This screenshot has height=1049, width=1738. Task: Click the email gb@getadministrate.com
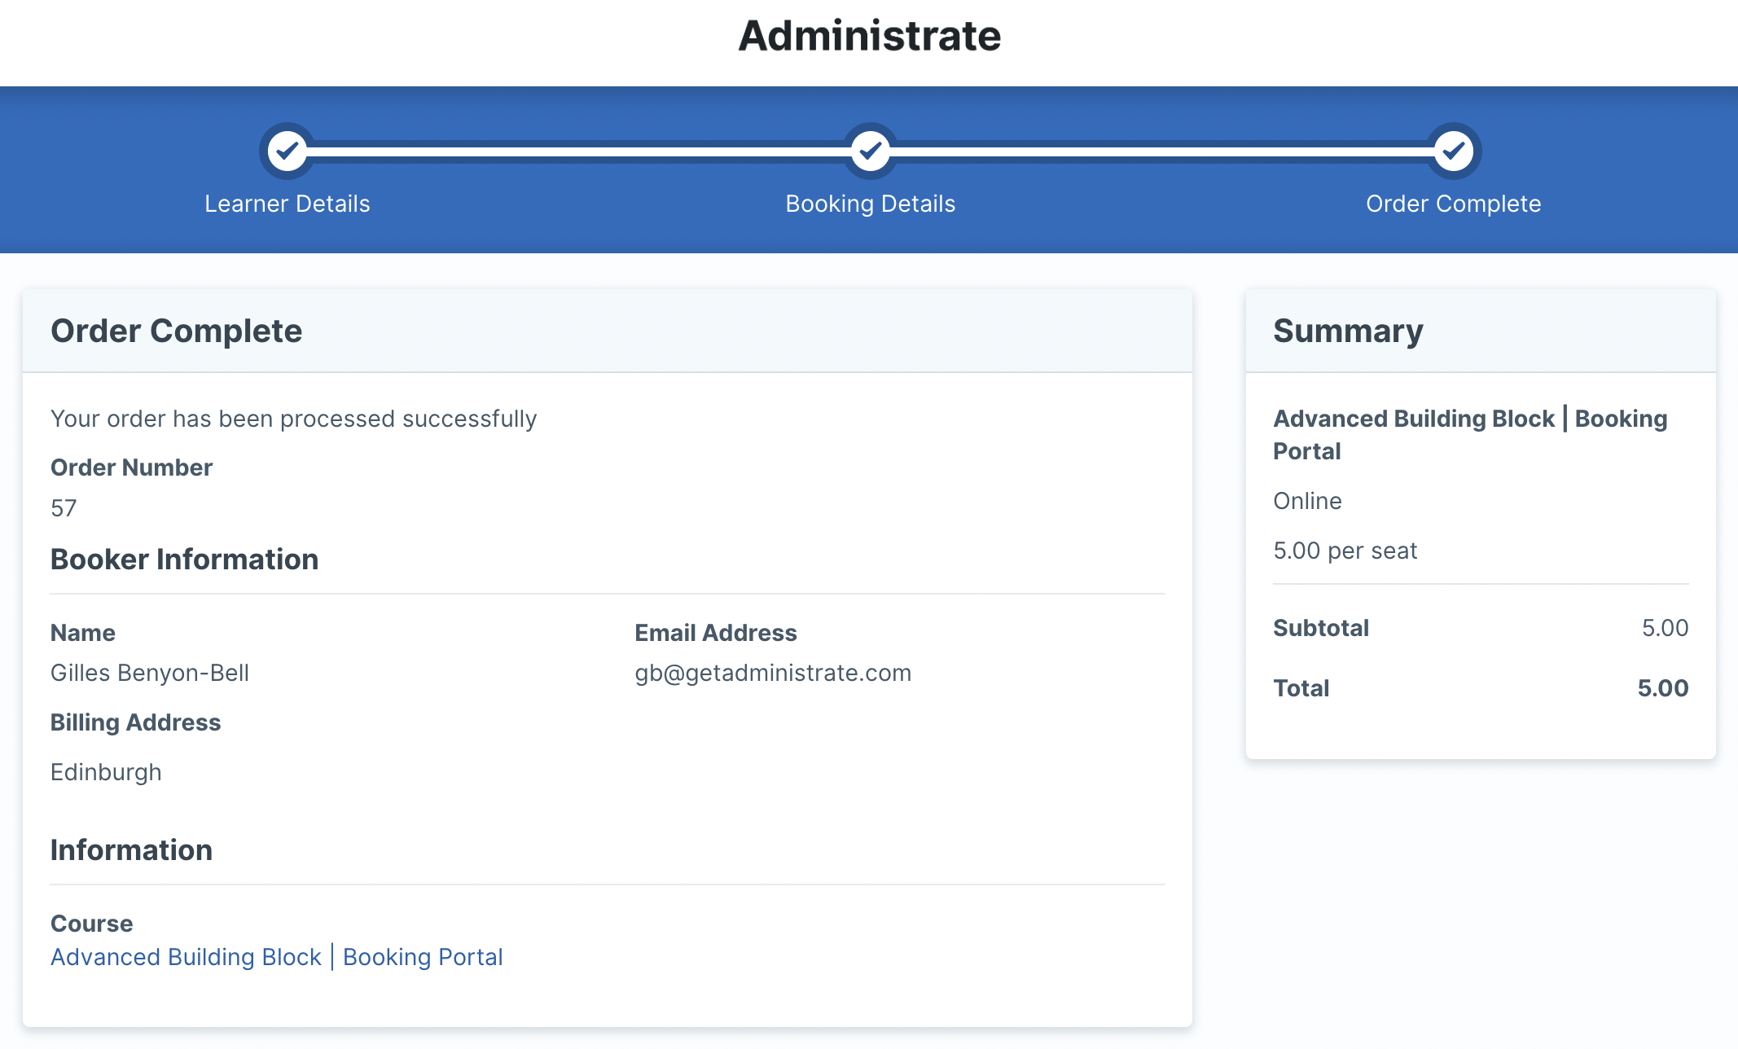(x=773, y=673)
